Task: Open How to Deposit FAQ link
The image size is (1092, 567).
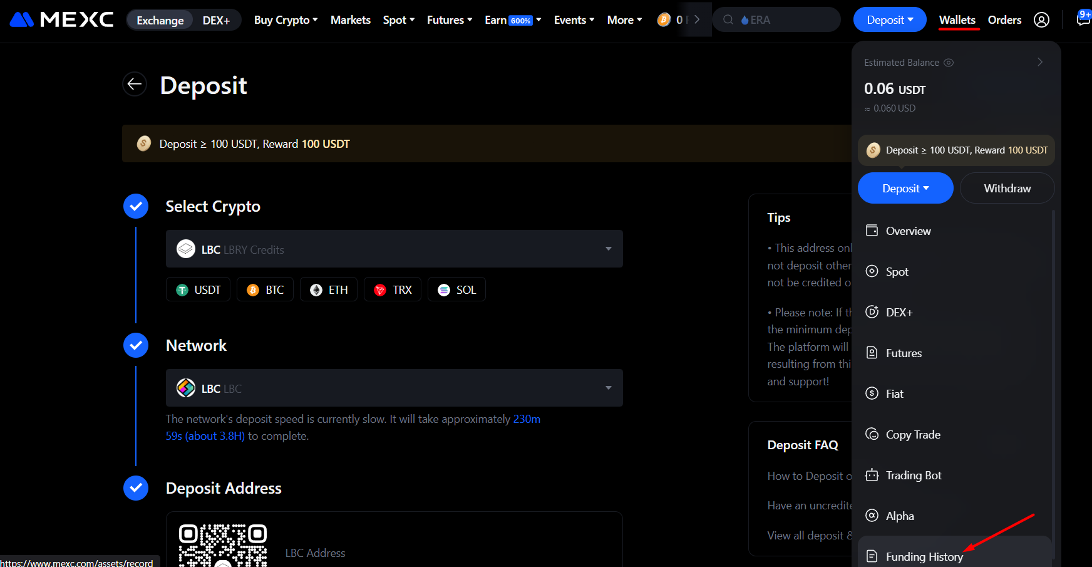Action: [x=810, y=476]
